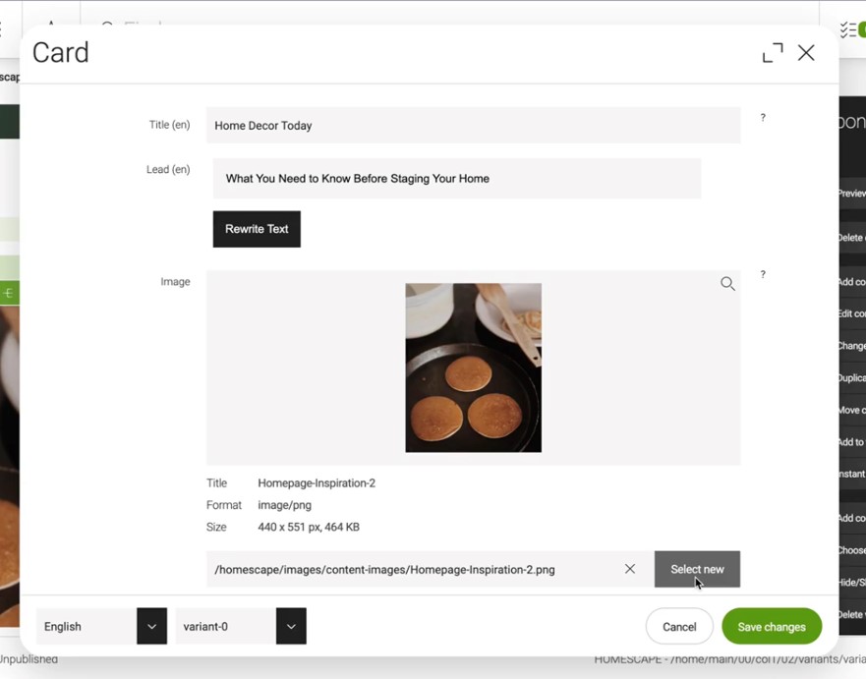Screen dimensions: 866x679
Task: Click the image path input field
Action: click(x=413, y=569)
